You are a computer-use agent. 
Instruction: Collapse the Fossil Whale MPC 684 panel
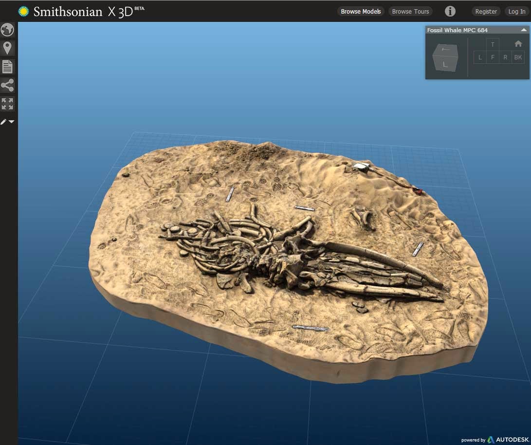coord(524,30)
